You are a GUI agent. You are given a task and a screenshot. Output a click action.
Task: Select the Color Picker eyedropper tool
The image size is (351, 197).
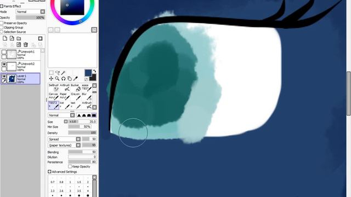pos(76,78)
